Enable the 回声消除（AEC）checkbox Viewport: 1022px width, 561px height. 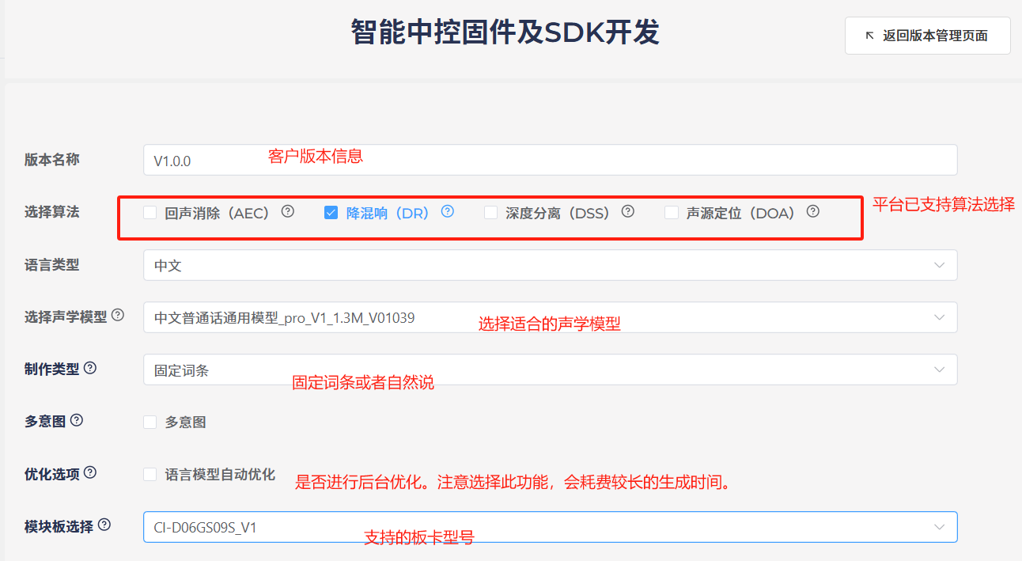[150, 212]
